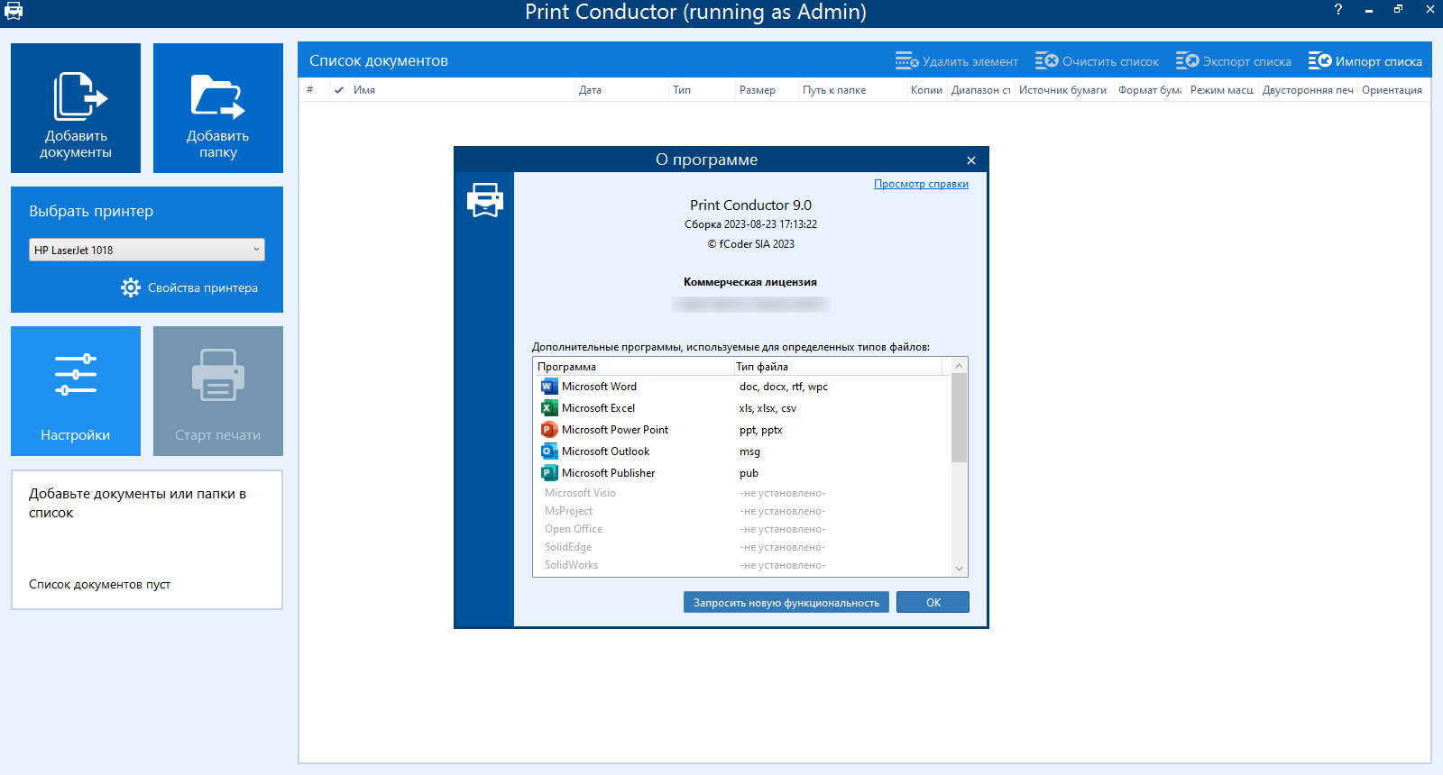Close the О программе dialog
This screenshot has height=775, width=1443.
point(971,160)
